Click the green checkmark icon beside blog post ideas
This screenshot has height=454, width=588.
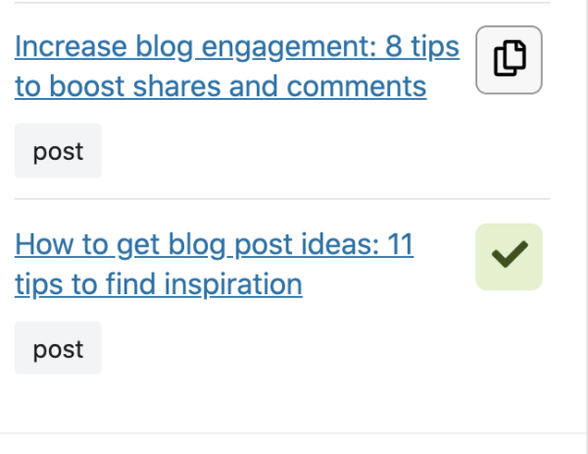tap(509, 257)
